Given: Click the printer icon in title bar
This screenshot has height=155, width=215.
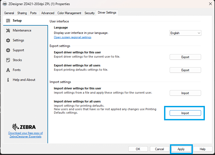Looking at the screenshot, I should coord(5,4).
